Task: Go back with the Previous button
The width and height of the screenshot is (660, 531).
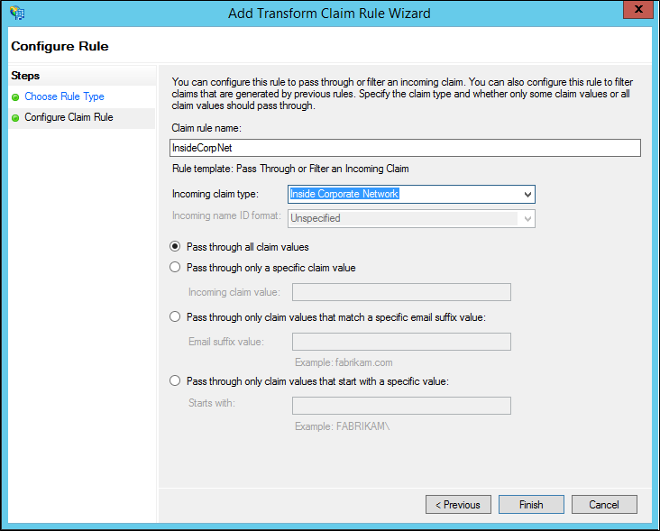Action: [x=458, y=505]
